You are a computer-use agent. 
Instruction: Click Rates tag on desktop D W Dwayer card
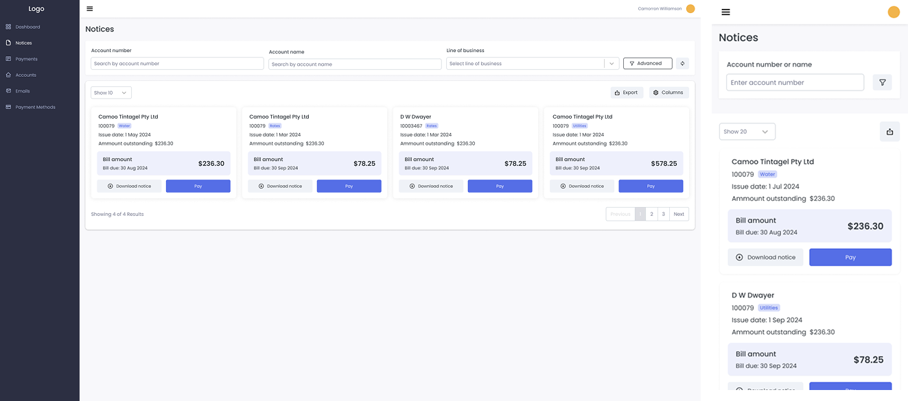coord(432,126)
